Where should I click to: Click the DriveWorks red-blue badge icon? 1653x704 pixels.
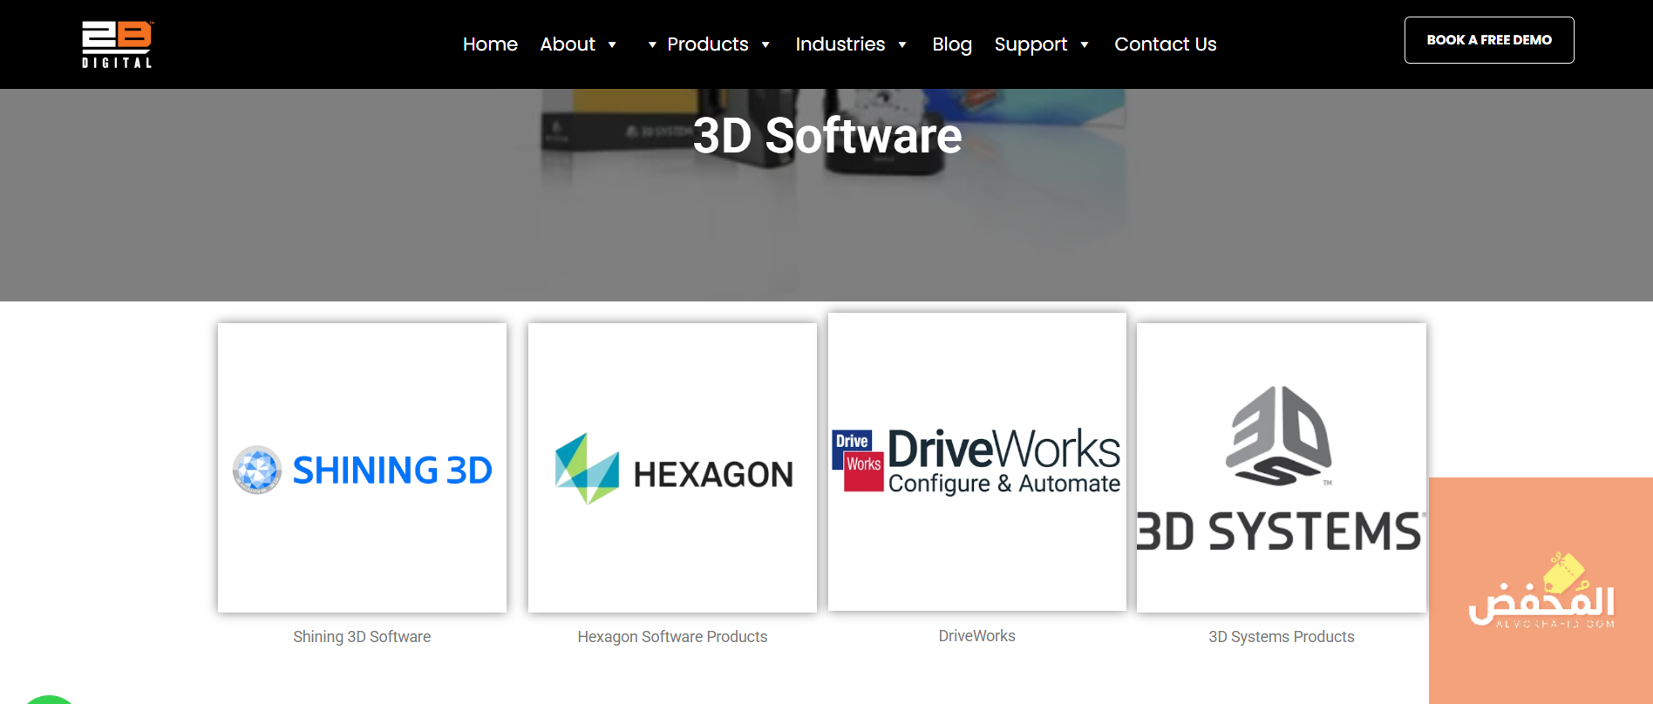[x=858, y=461]
